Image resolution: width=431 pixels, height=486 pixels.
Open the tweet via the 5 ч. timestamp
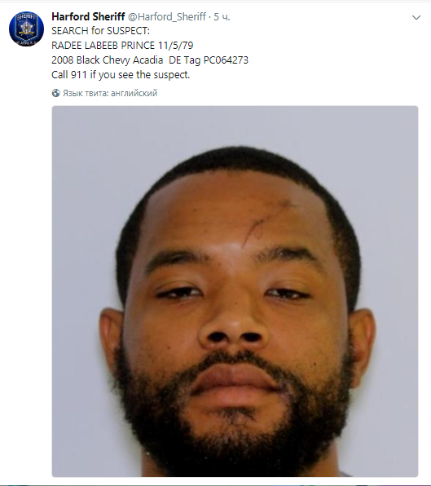tap(222, 16)
